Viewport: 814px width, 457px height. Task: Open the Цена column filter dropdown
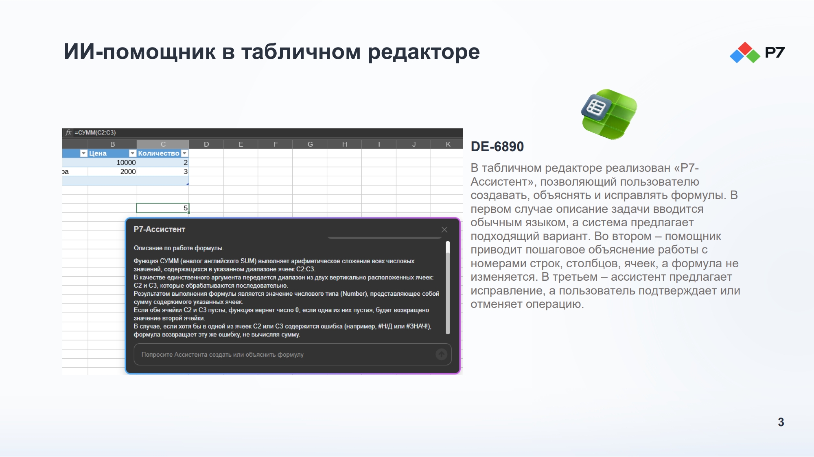[x=133, y=153]
